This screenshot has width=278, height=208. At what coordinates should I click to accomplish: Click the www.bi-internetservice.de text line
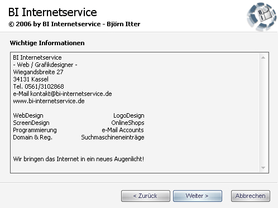[x=49, y=101]
